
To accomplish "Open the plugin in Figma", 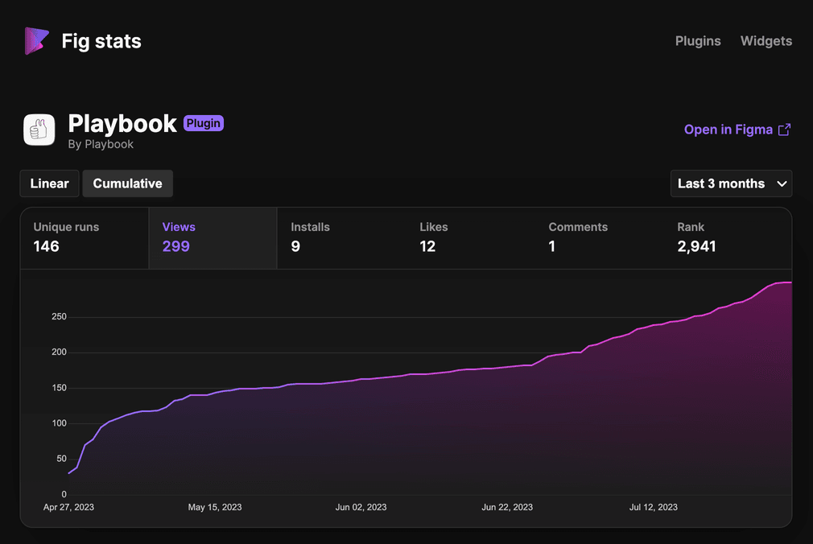I will pyautogui.click(x=728, y=129).
